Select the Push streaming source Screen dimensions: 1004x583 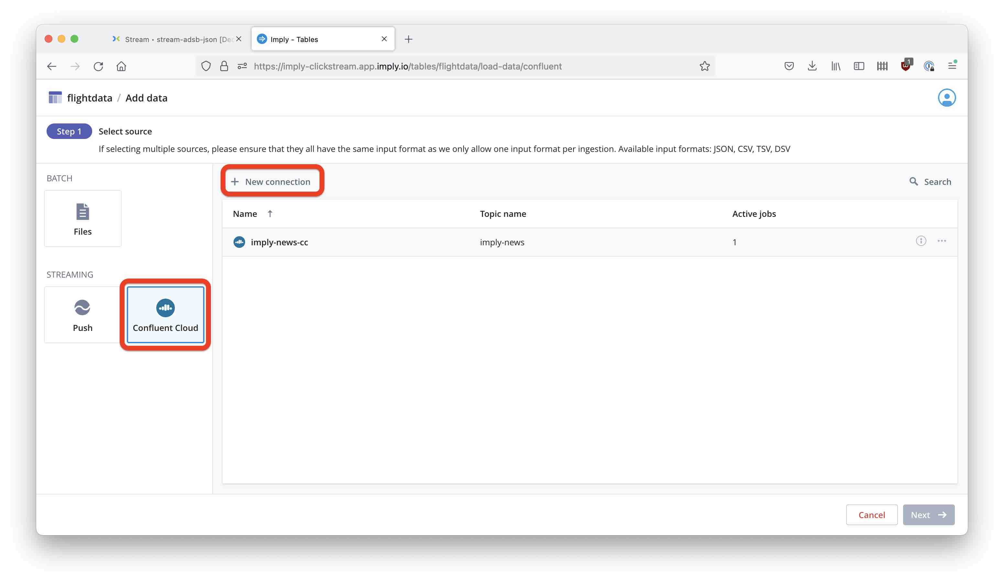click(x=82, y=315)
